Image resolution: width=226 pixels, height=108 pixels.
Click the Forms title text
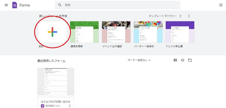click(x=25, y=5)
